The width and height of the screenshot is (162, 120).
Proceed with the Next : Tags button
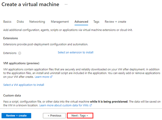point(80,116)
